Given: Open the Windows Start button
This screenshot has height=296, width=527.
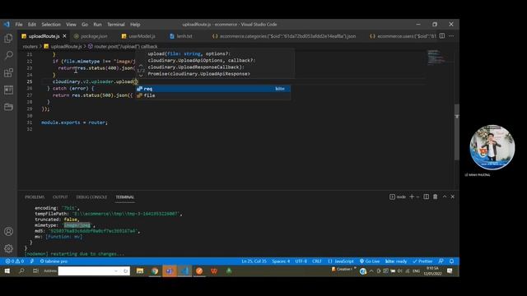Looking at the screenshot, I should 7,271.
